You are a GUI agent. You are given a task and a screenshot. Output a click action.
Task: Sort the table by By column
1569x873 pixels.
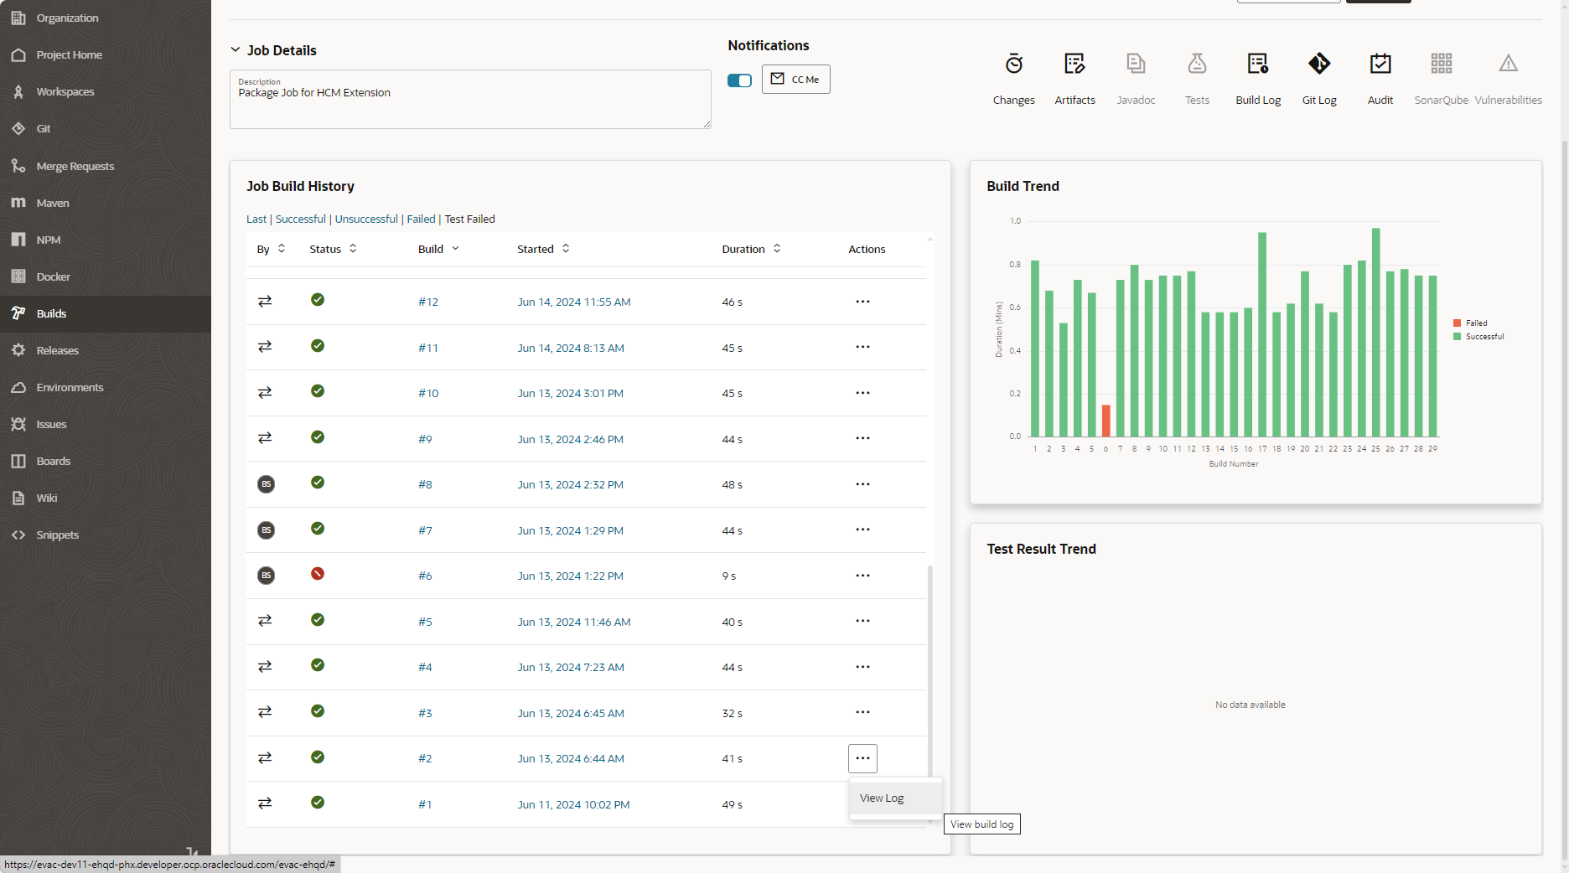click(282, 249)
